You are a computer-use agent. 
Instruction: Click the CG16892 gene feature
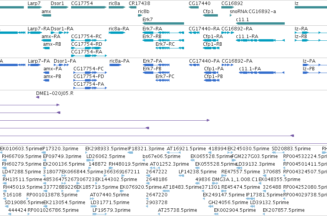227,7
